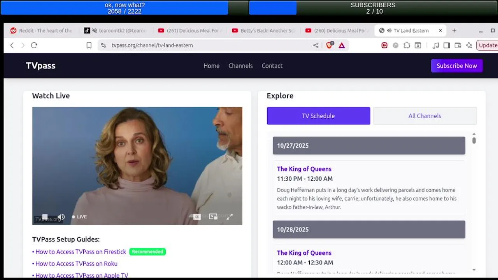Open The King of Queens 12:00 AM listing

point(304,253)
